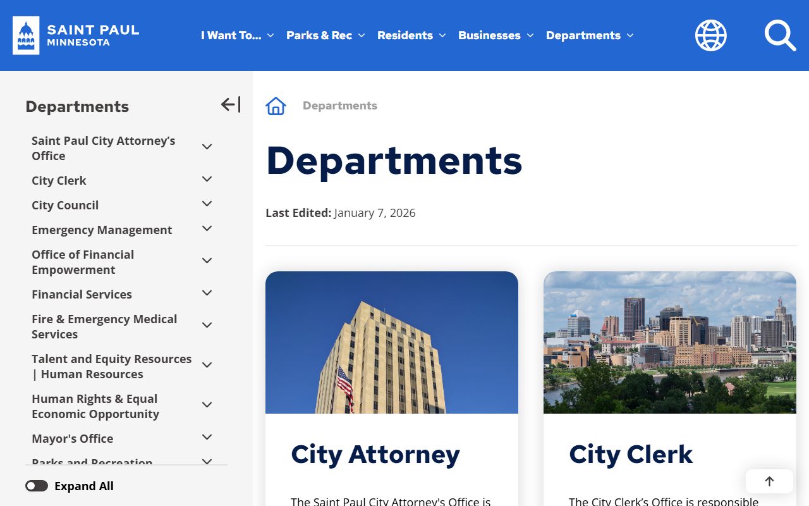Viewport: 809px width, 506px height.
Task: Select the Departments breadcrumb text
Action: tap(340, 106)
